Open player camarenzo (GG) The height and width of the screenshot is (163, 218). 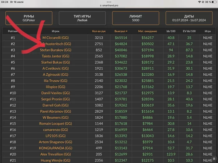(x=56, y=129)
